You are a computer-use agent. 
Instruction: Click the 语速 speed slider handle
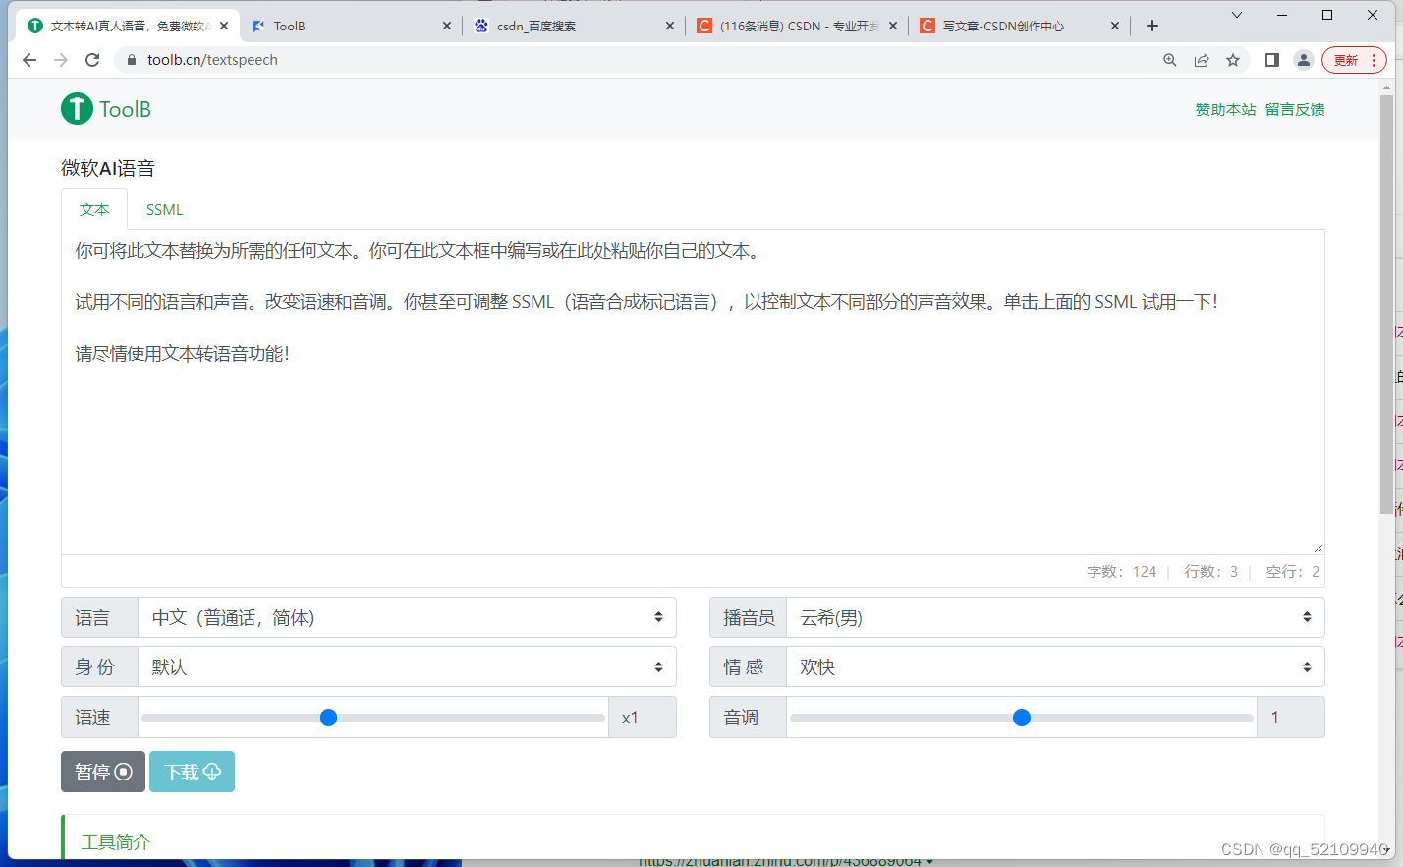pyautogui.click(x=329, y=718)
